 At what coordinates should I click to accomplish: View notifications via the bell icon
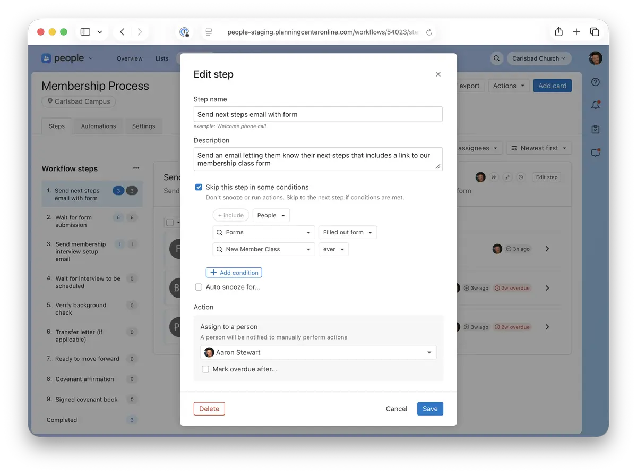(x=596, y=105)
